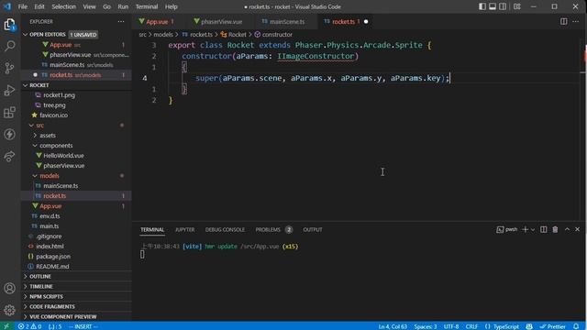Split the terminal panel
587x330 pixels.
click(544, 229)
